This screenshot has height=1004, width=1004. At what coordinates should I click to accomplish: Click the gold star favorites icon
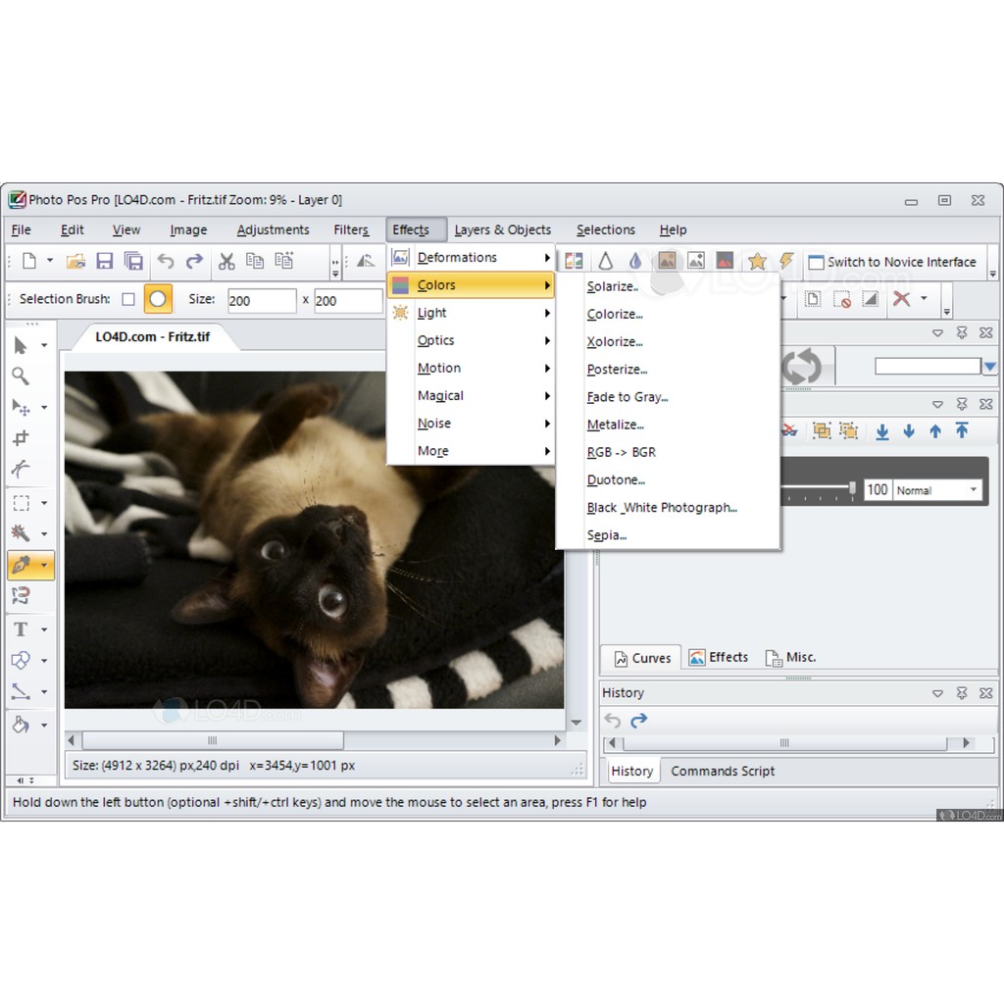(757, 261)
